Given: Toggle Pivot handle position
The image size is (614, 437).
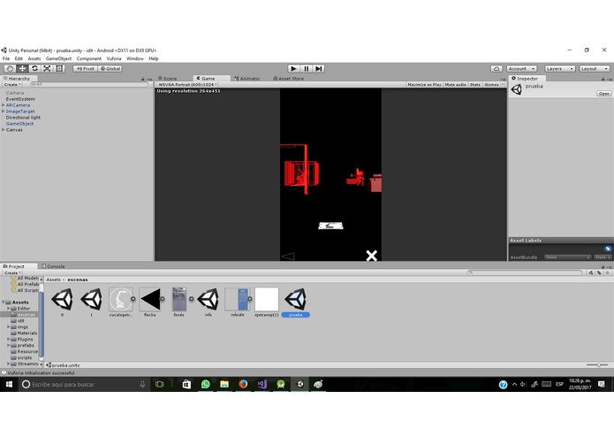Looking at the screenshot, I should coord(86,69).
